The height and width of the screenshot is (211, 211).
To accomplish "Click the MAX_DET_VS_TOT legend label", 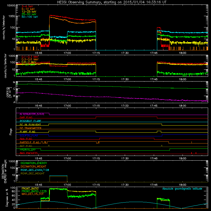I will [x=32, y=194].
